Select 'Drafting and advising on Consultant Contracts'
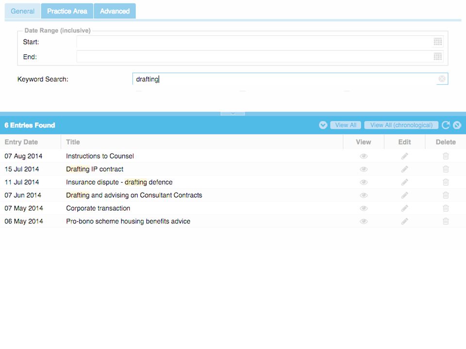Viewport: 466px width, 349px height. click(x=134, y=195)
